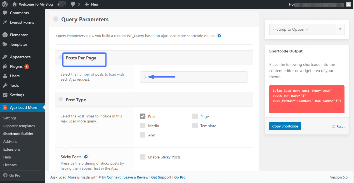Click the Version 5.6 footer text
354x183 pixels.
pyautogui.click(x=339, y=177)
